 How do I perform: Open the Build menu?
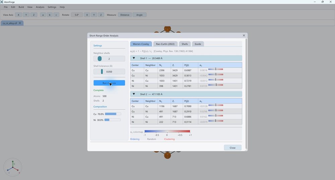pyautogui.click(x=21, y=7)
